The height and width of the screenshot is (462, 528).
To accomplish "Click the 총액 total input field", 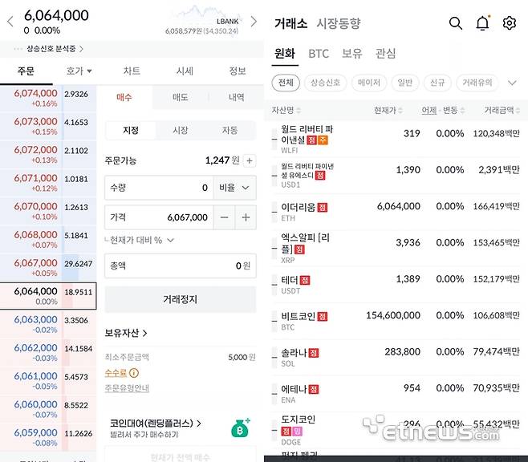I will click(181, 265).
